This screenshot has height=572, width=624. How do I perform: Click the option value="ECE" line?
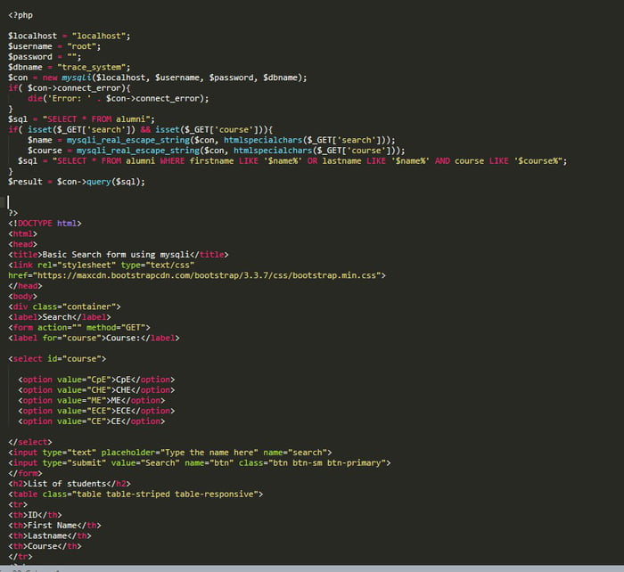96,411
